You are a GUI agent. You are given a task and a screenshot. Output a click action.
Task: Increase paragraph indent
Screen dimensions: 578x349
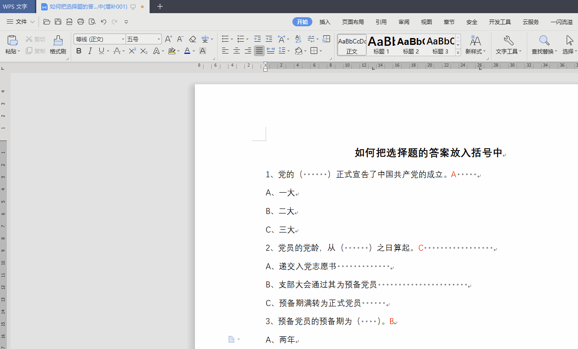click(x=269, y=39)
